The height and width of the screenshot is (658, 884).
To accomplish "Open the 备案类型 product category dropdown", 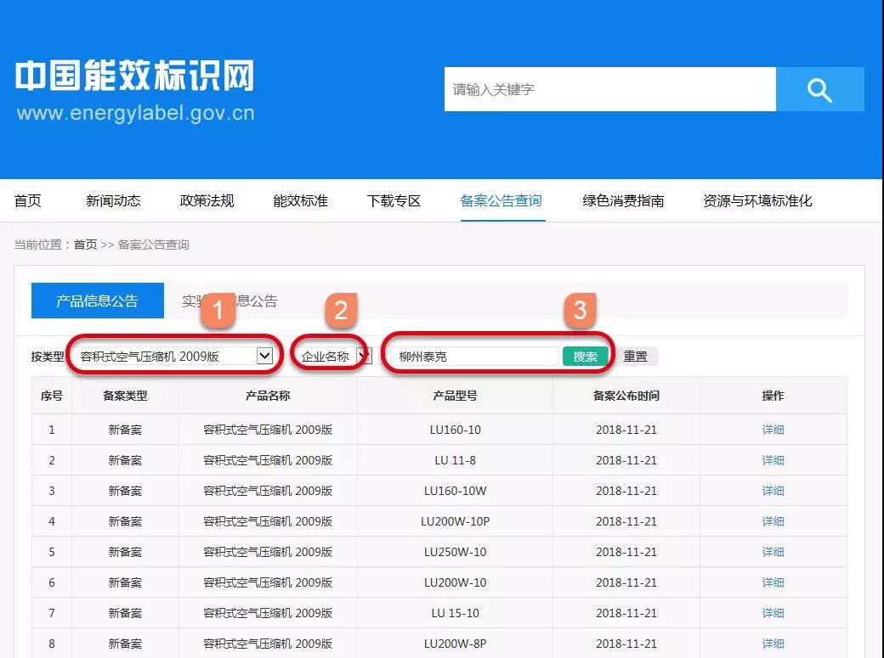I will coord(174,355).
